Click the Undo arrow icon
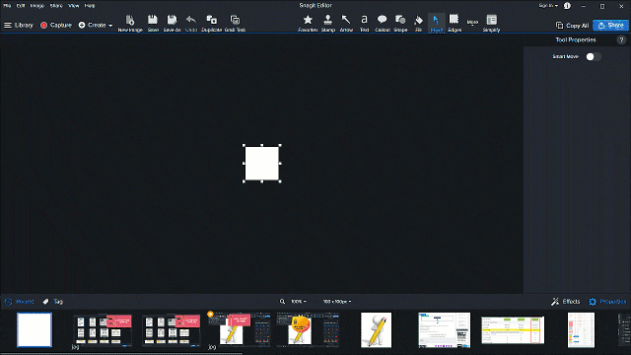Viewport: 631px width, 355px height. click(x=191, y=24)
